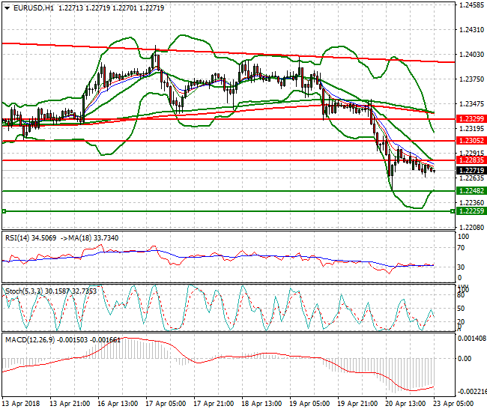Select price scale value 1.23195

pos(471,129)
